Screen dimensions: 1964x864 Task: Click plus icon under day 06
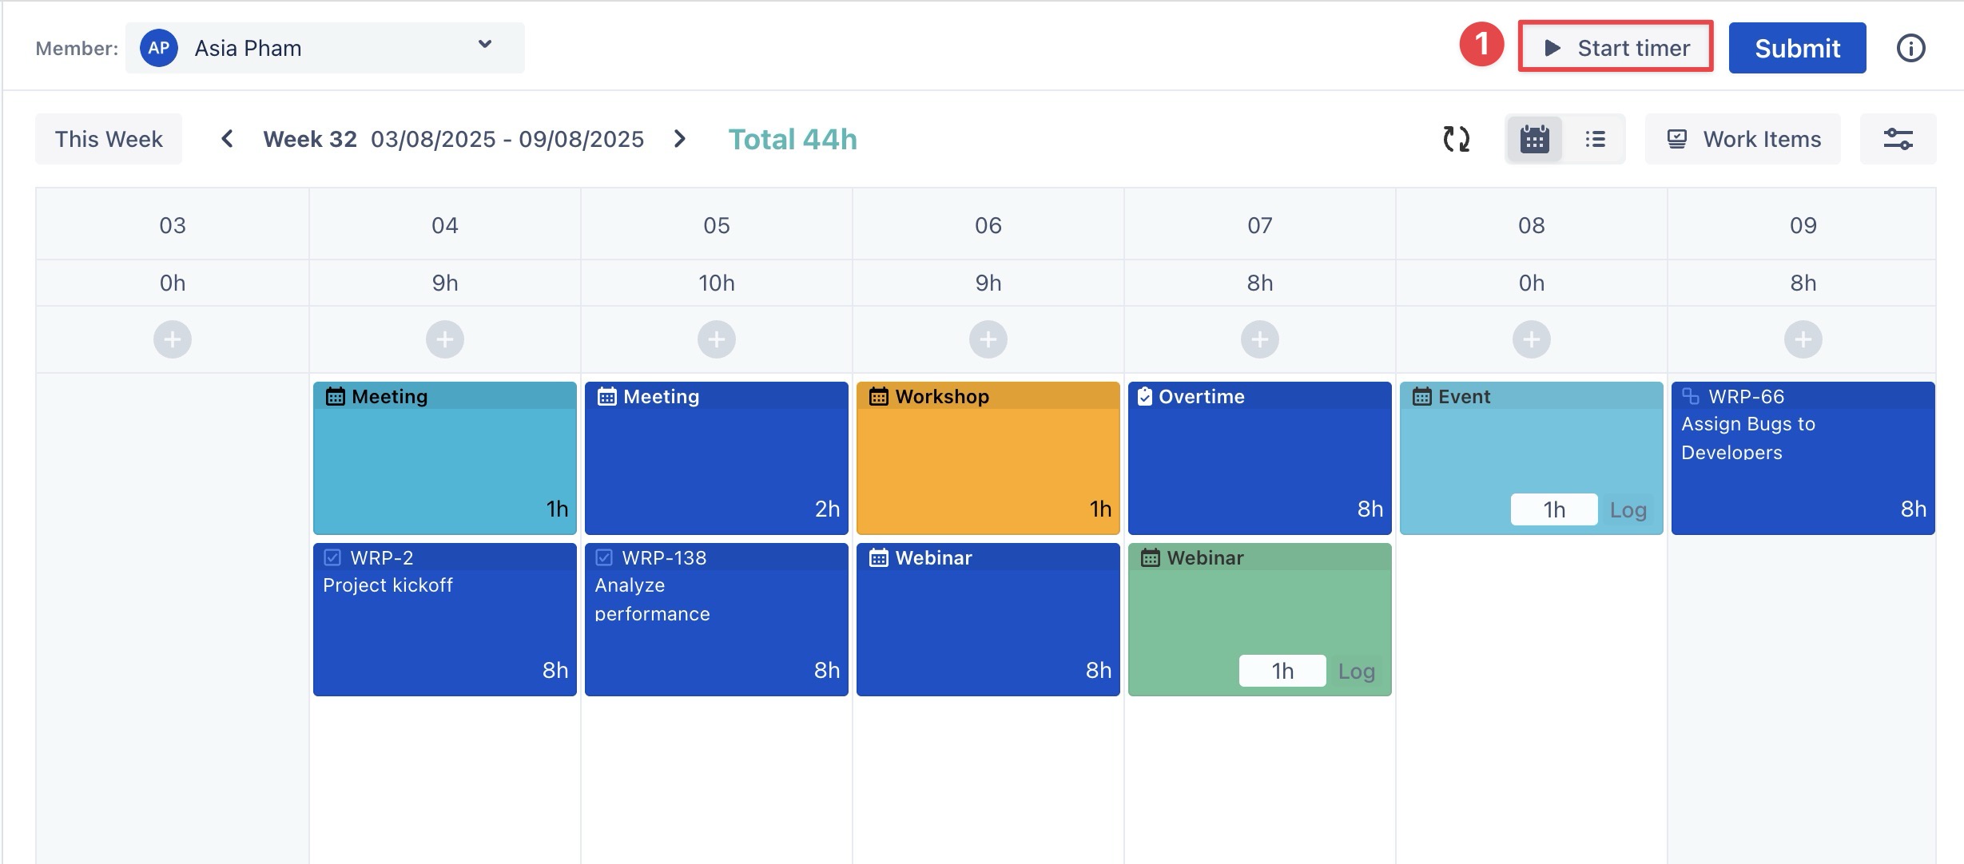(988, 339)
